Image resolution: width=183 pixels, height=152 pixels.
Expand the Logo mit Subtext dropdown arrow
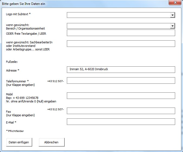click(x=172, y=15)
